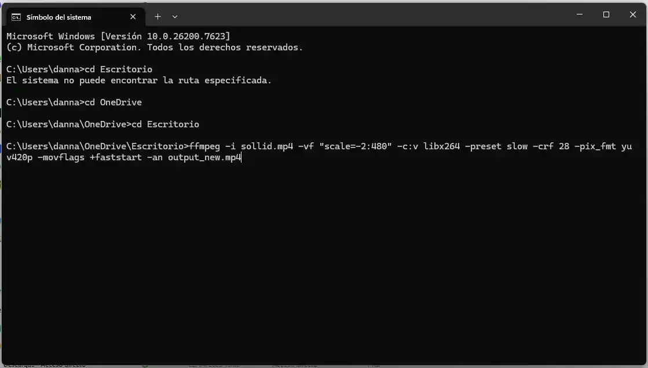This screenshot has height=368, width=648.
Task: Close the Símbolo del sistema tab
Action: pos(133,17)
